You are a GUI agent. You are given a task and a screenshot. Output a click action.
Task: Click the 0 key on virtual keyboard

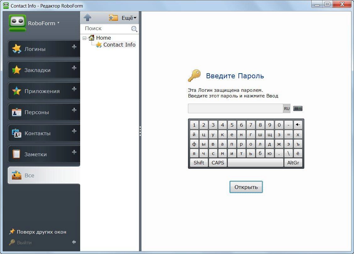click(279, 125)
